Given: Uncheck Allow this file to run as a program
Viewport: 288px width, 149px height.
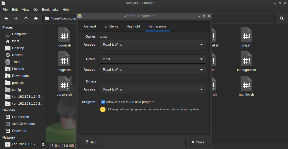Looking at the screenshot, I should pyautogui.click(x=103, y=102).
